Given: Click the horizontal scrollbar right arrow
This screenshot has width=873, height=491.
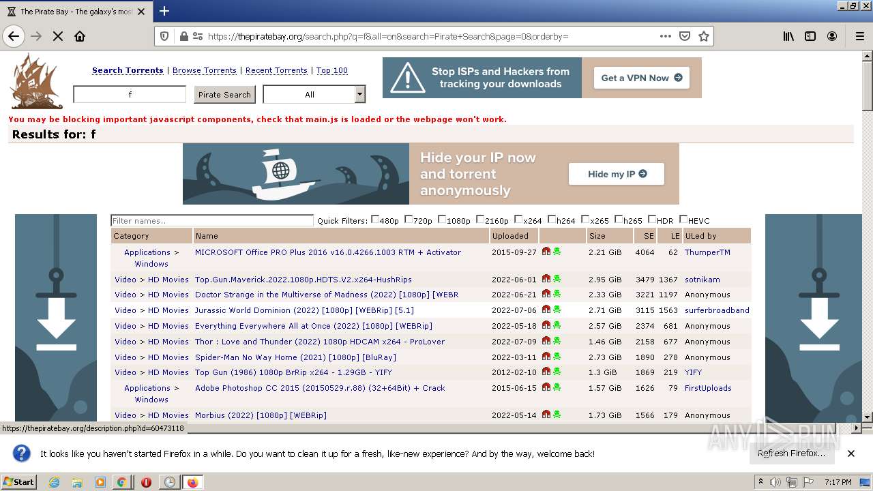Looking at the screenshot, I should click(857, 428).
